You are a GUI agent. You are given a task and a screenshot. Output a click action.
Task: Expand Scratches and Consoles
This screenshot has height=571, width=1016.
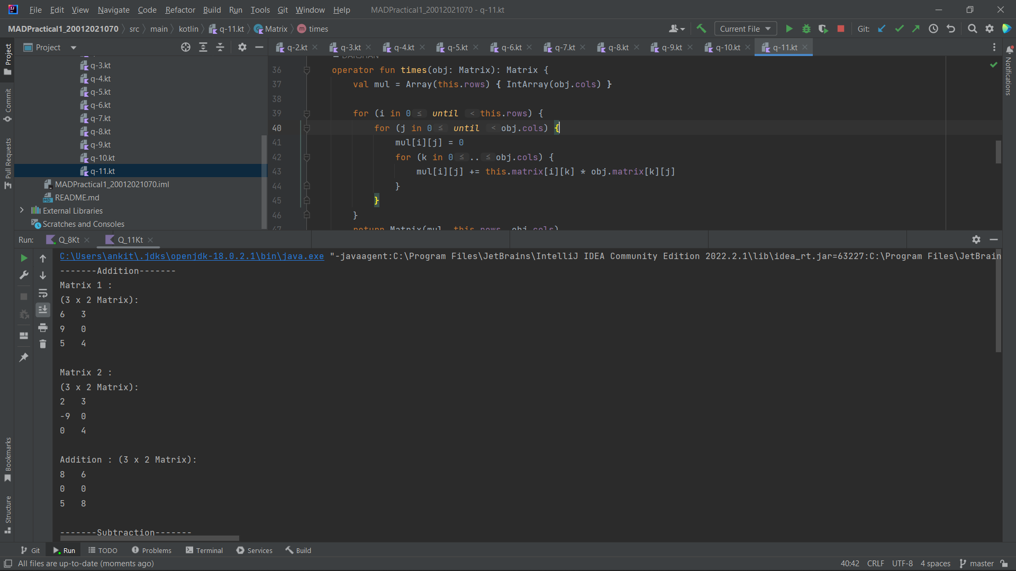[83, 224]
